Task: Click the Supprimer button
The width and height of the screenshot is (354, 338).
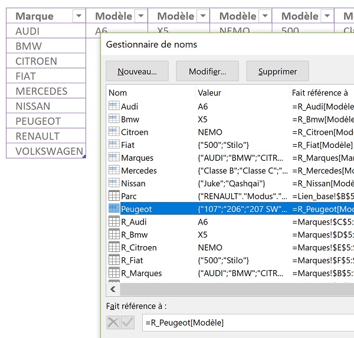Action: [x=278, y=71]
